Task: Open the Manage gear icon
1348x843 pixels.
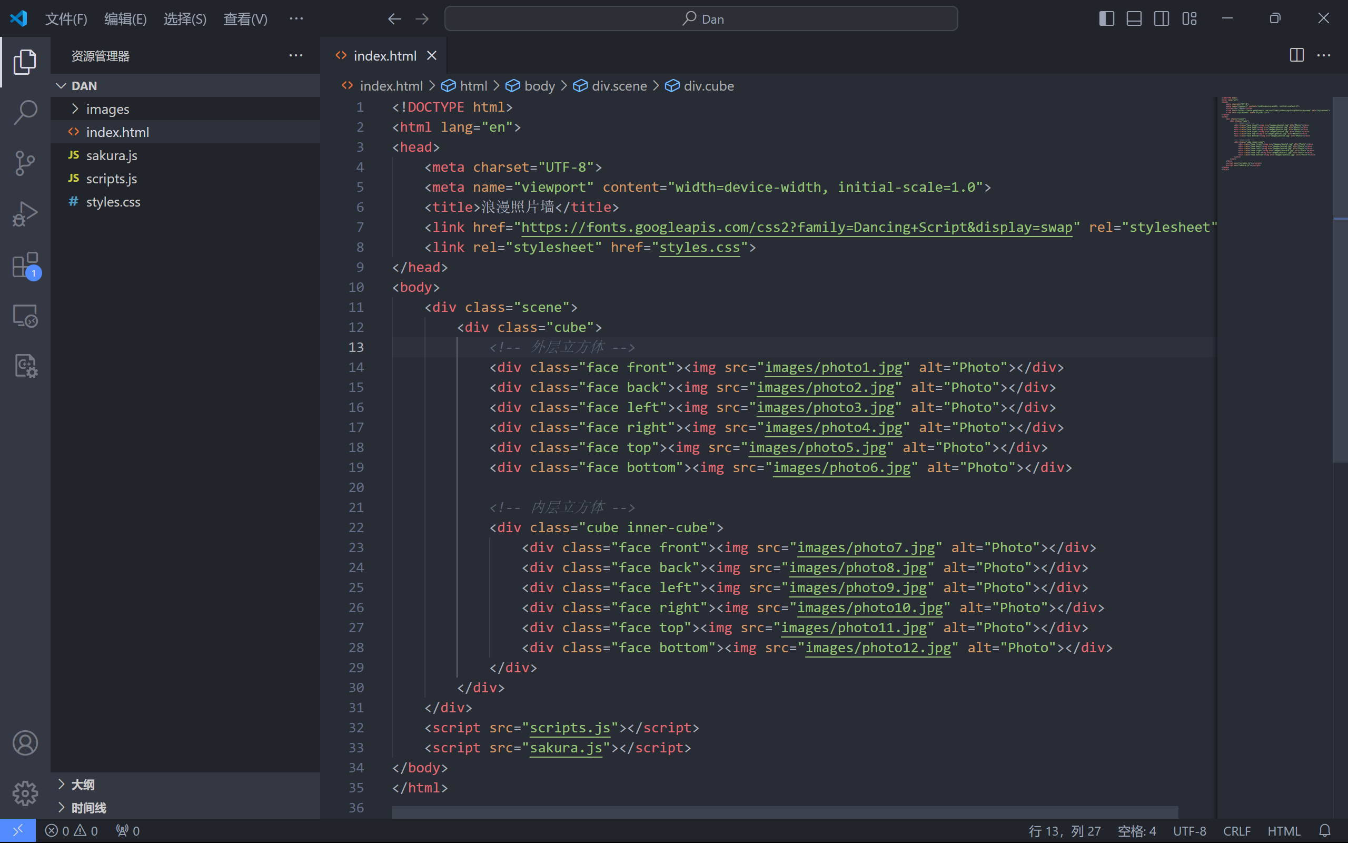Action: click(x=25, y=793)
